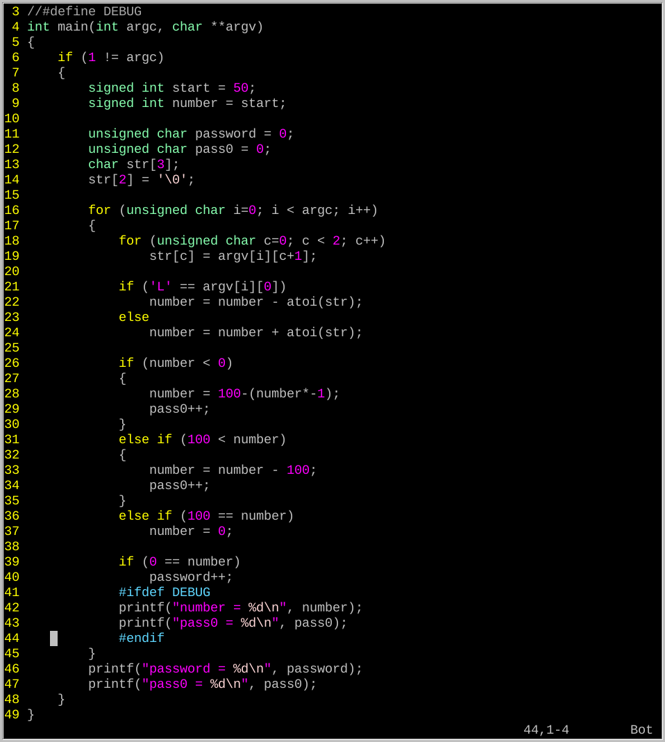Click the first pass0++ statement on line 29

pyautogui.click(x=179, y=409)
